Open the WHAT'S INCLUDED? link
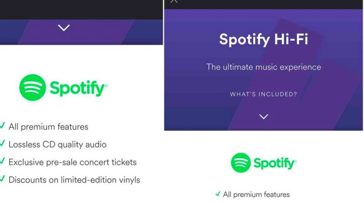The image size is (364, 203). tap(263, 94)
